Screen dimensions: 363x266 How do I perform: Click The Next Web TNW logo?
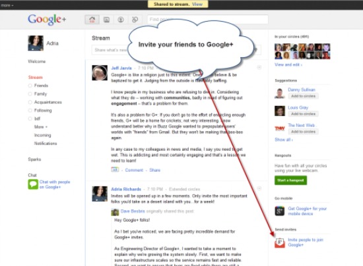(x=280, y=128)
